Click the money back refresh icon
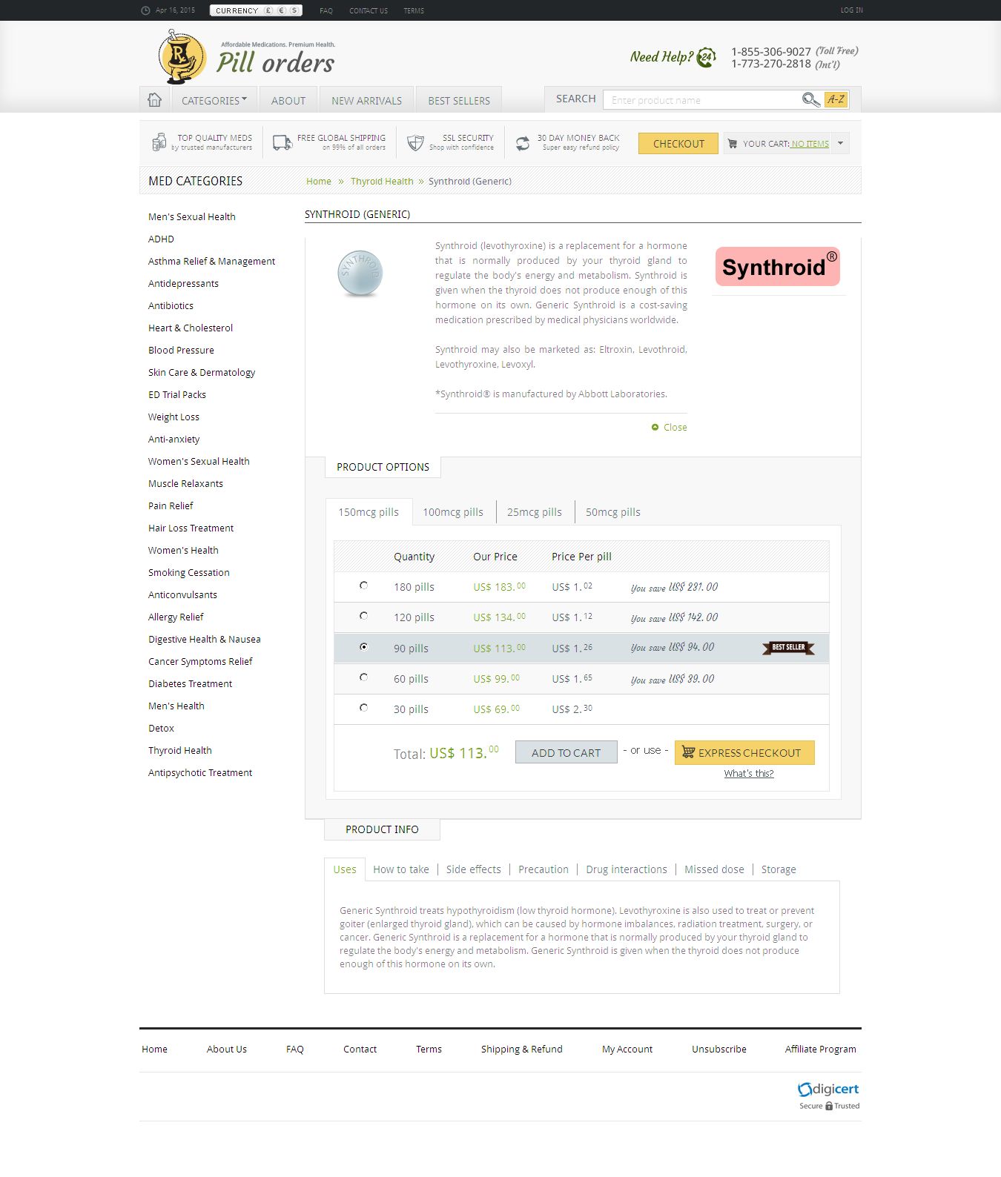Screen dimensions: 1001x1177 (x=523, y=143)
